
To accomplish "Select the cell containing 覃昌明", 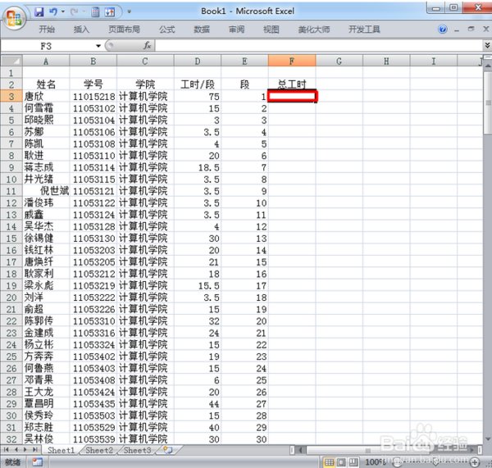I will pos(46,404).
